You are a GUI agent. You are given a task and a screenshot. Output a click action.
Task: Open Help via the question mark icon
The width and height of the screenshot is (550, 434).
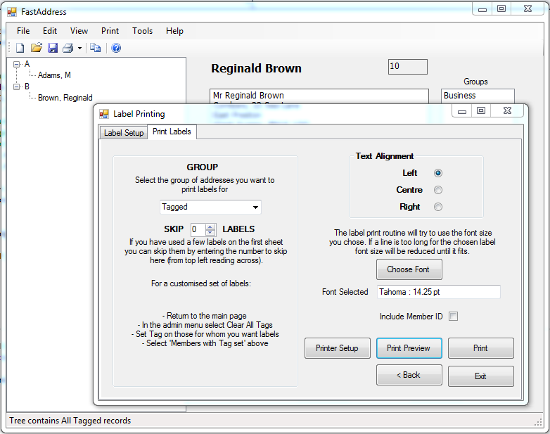116,48
